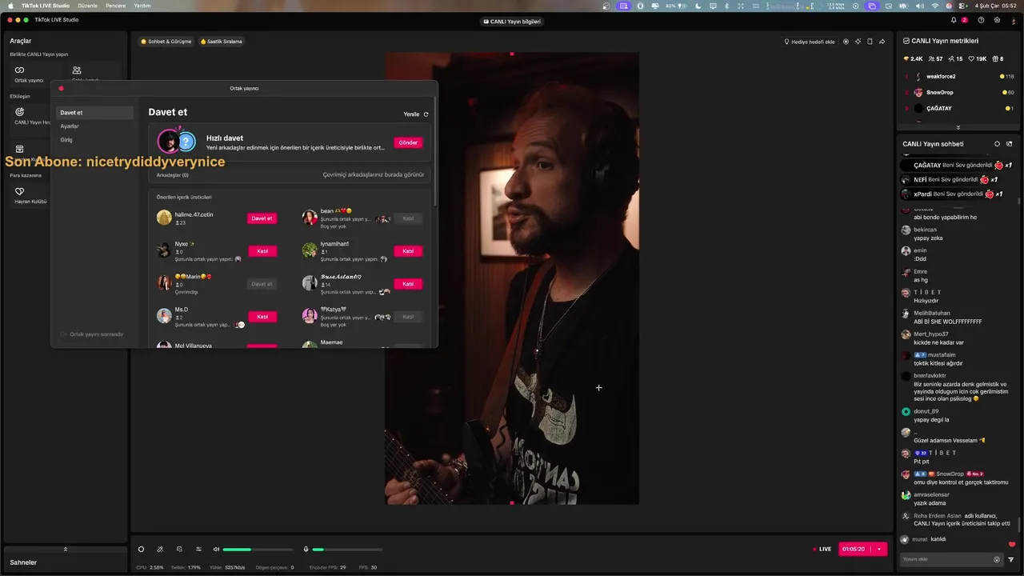Screen dimensions: 1024x576
Task: Expand the top gifters ranking list
Action: (958, 127)
